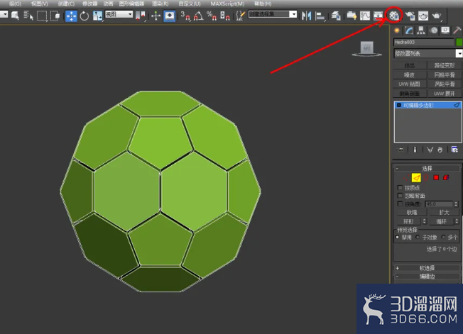Enable the 按顶点 checkbox

click(x=400, y=187)
